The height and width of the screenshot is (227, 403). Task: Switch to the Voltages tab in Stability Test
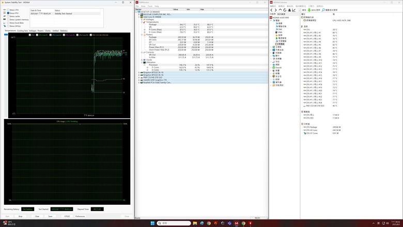tap(33, 31)
